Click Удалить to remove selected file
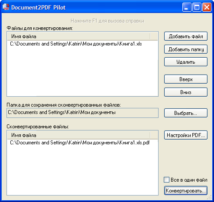The height and width of the screenshot is (202, 214). pos(186,62)
